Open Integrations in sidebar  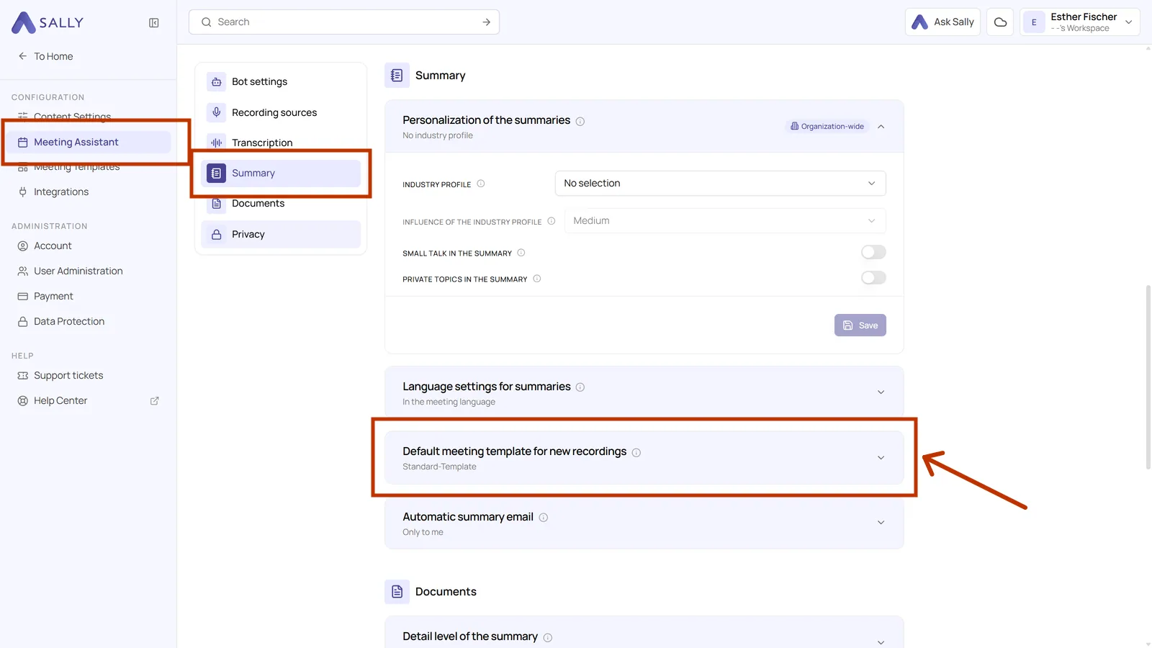click(89, 192)
